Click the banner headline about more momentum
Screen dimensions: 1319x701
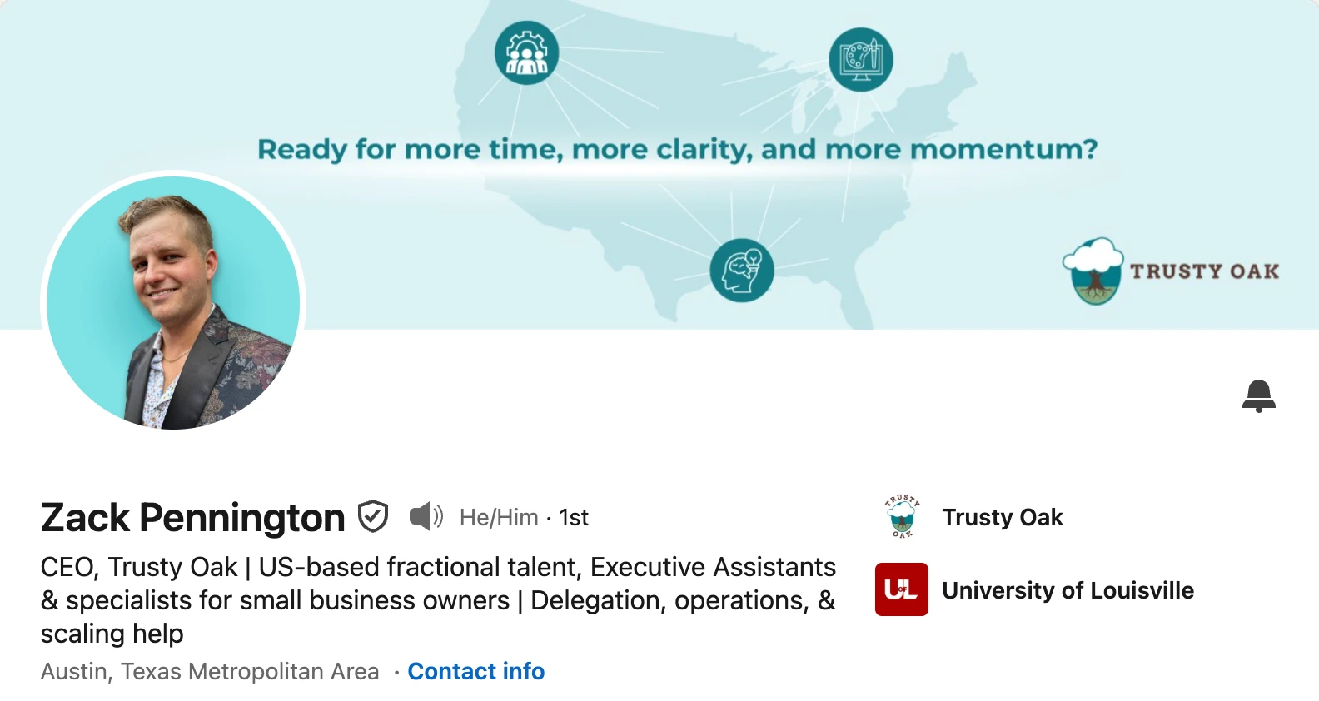pyautogui.click(x=677, y=149)
